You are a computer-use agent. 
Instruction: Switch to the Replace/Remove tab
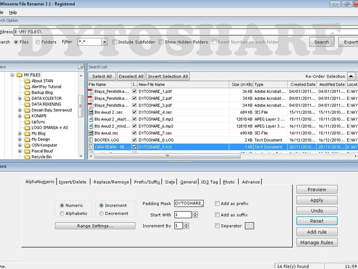click(x=111, y=182)
